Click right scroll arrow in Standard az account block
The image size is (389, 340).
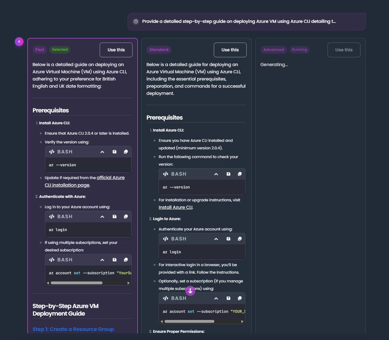coord(242,321)
